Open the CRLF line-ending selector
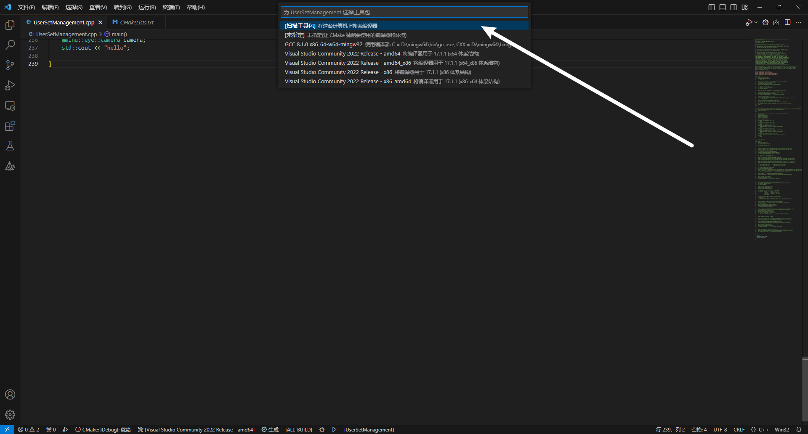This screenshot has height=434, width=808. click(x=739, y=429)
